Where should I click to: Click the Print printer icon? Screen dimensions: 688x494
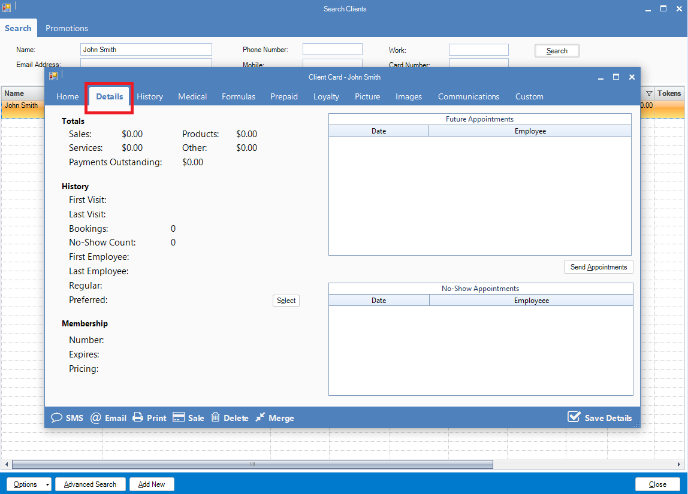[138, 417]
